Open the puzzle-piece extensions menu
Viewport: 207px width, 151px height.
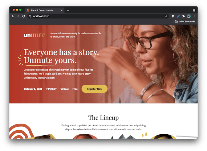[x=183, y=16]
